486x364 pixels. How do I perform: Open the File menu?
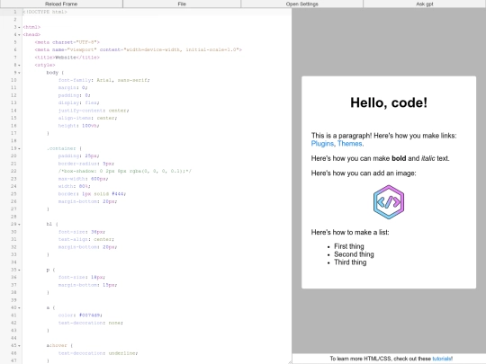[182, 4]
